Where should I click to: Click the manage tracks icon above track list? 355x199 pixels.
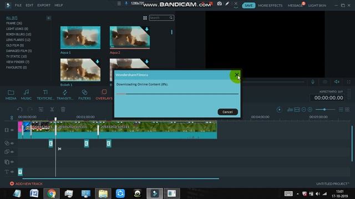coord(12,118)
